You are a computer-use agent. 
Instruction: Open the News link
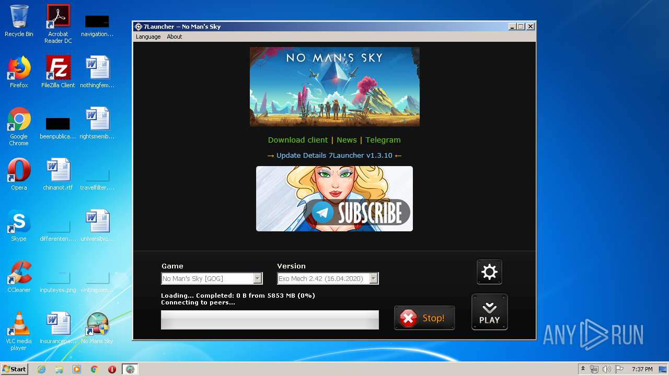coord(347,140)
